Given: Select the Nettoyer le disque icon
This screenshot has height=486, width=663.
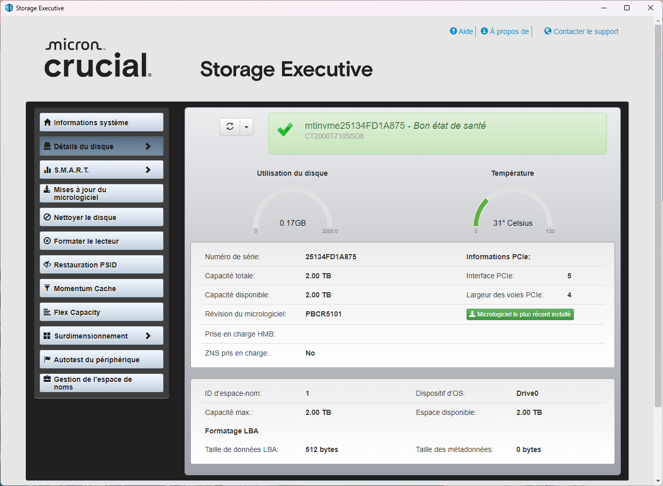Looking at the screenshot, I should click(46, 217).
